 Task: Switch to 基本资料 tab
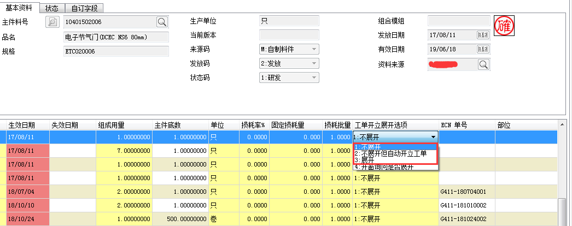click(19, 8)
